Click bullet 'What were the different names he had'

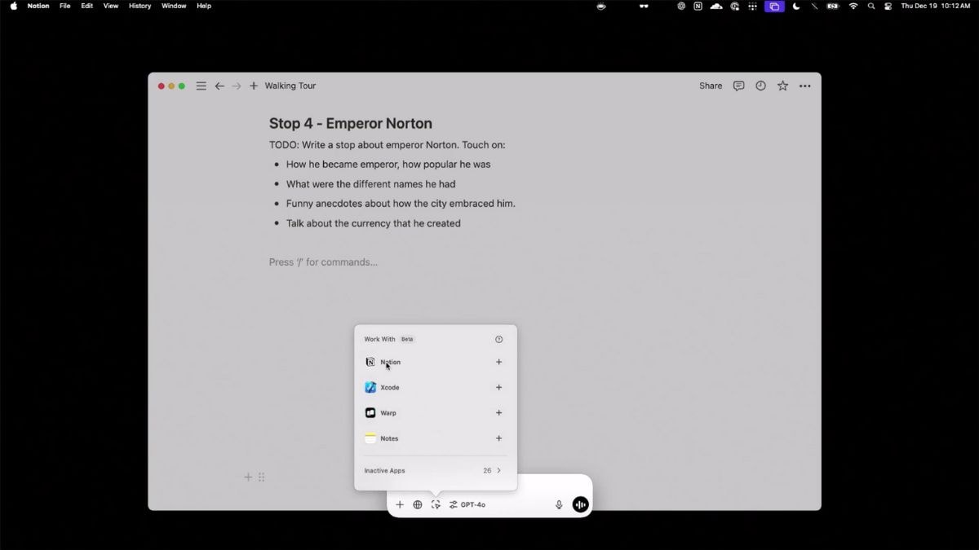tap(370, 184)
